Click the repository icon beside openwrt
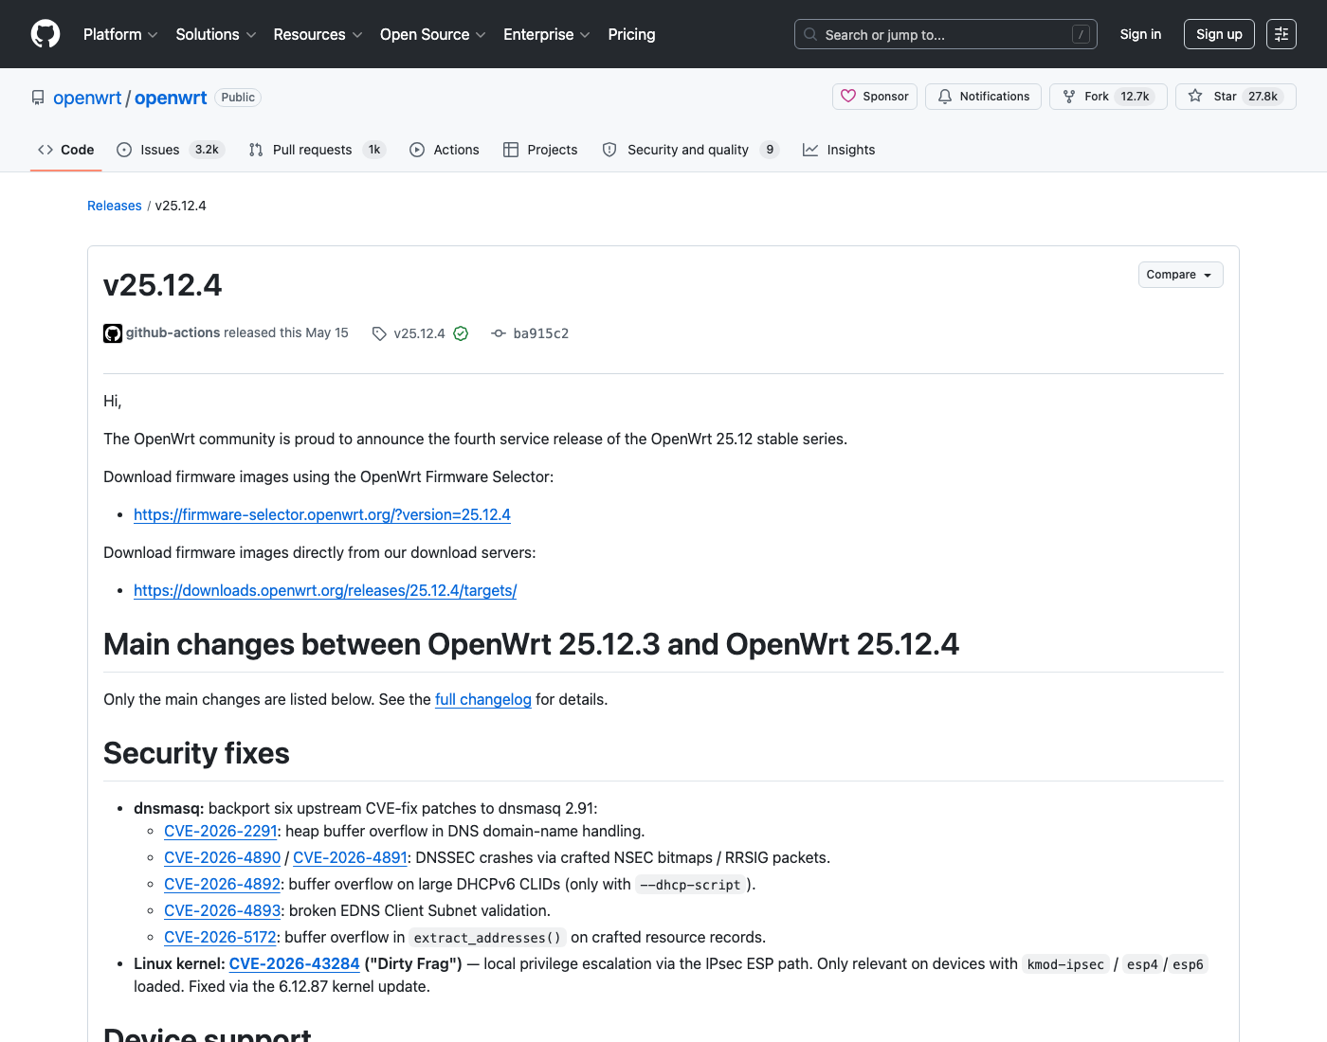 click(x=38, y=98)
